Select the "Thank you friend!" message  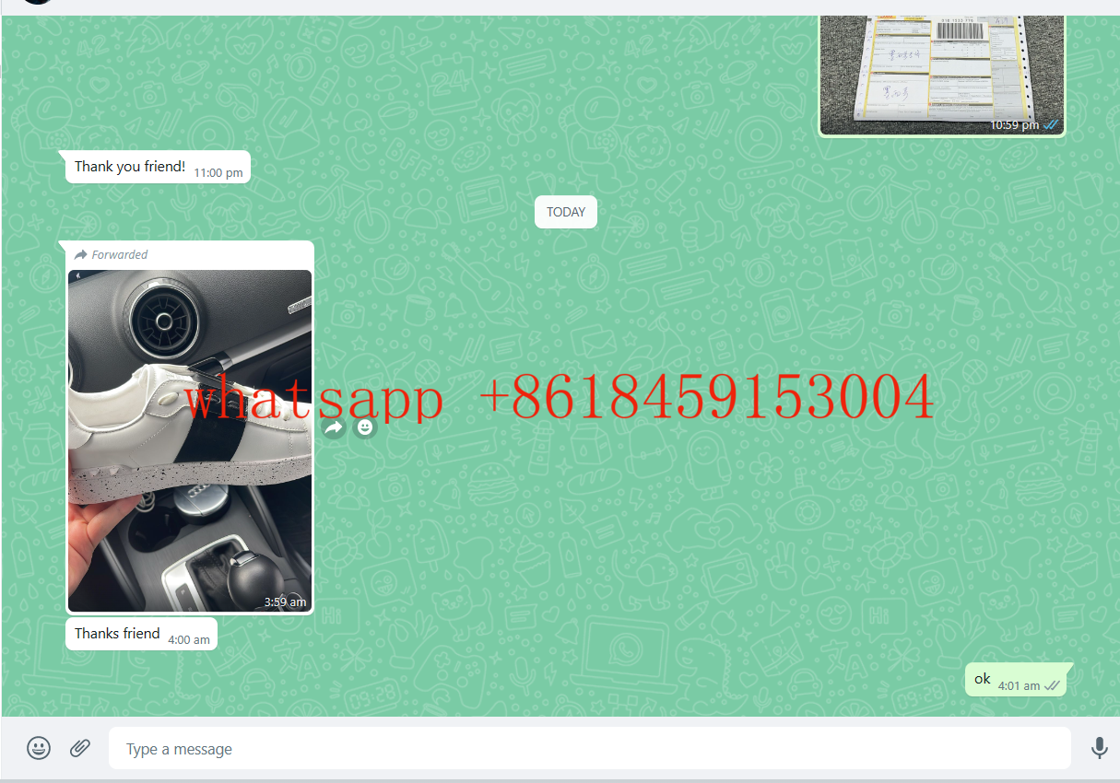click(x=130, y=167)
